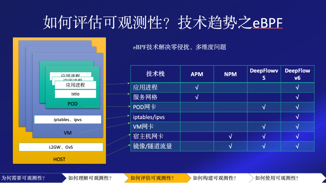The image size is (326, 183).
Task: Click the DeepFlow v6 checkmark in 应用进程 row
Action: pyautogui.click(x=297, y=87)
